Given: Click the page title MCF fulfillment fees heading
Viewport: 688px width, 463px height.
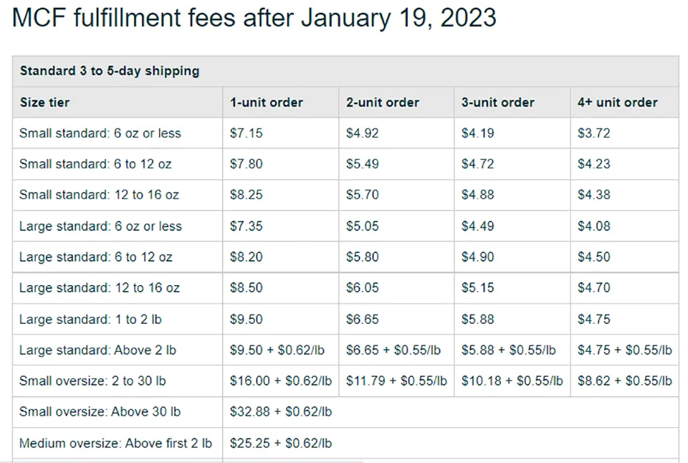Looking at the screenshot, I should pos(254,18).
